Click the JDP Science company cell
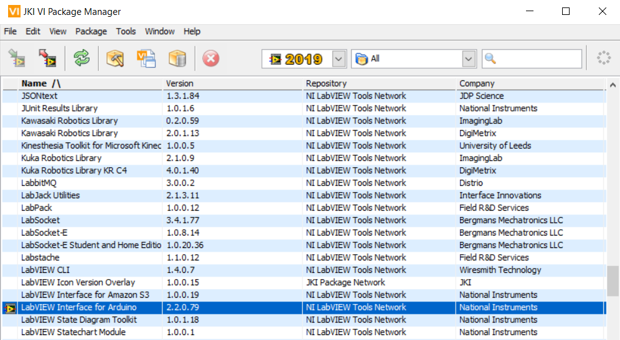Screen dimensions: 620x340 point(530,96)
